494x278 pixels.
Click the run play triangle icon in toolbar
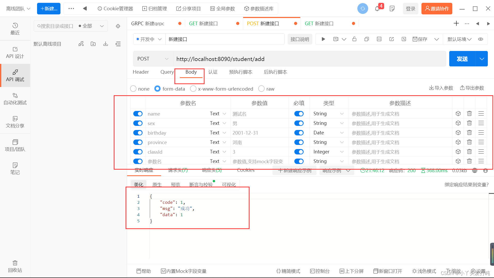point(323,39)
